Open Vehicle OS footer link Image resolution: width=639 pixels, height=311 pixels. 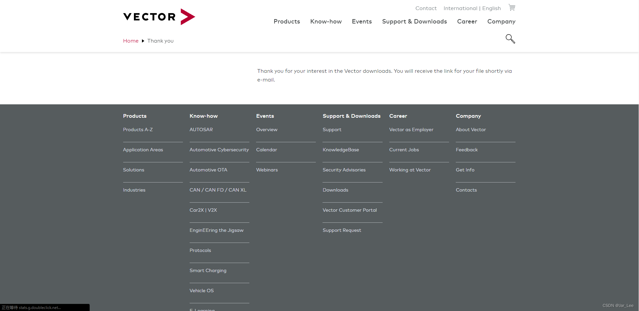tap(201, 291)
